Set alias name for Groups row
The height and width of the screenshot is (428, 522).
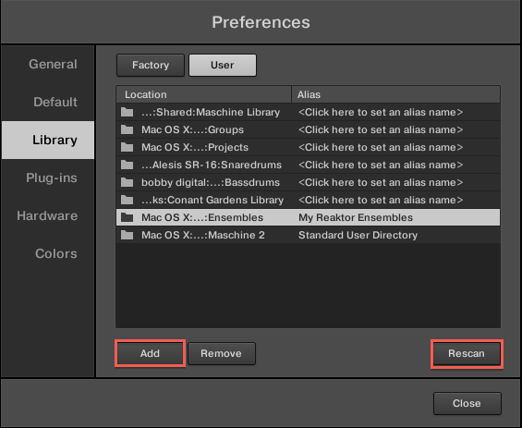tap(381, 129)
